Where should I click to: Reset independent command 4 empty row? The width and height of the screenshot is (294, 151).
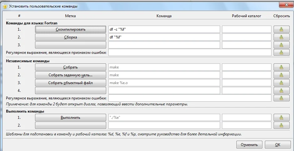(x=281, y=91)
